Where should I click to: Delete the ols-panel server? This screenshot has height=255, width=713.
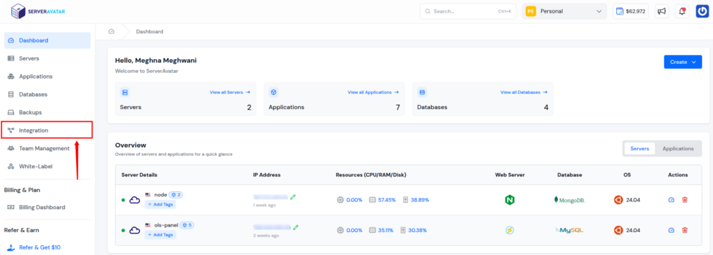(685, 230)
